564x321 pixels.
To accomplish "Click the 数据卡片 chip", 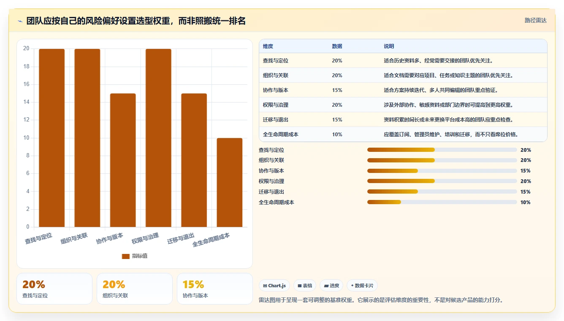I will pos(362,286).
